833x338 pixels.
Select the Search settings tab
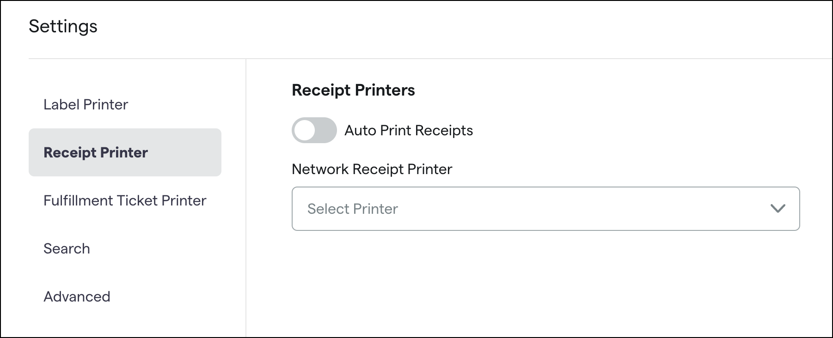coord(67,248)
